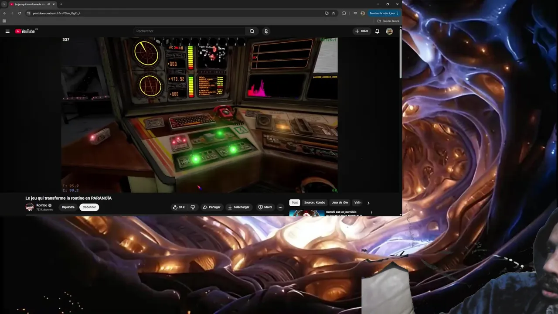Click the 733 k abonnés text
Screen dimensions: 558x314
point(44,210)
